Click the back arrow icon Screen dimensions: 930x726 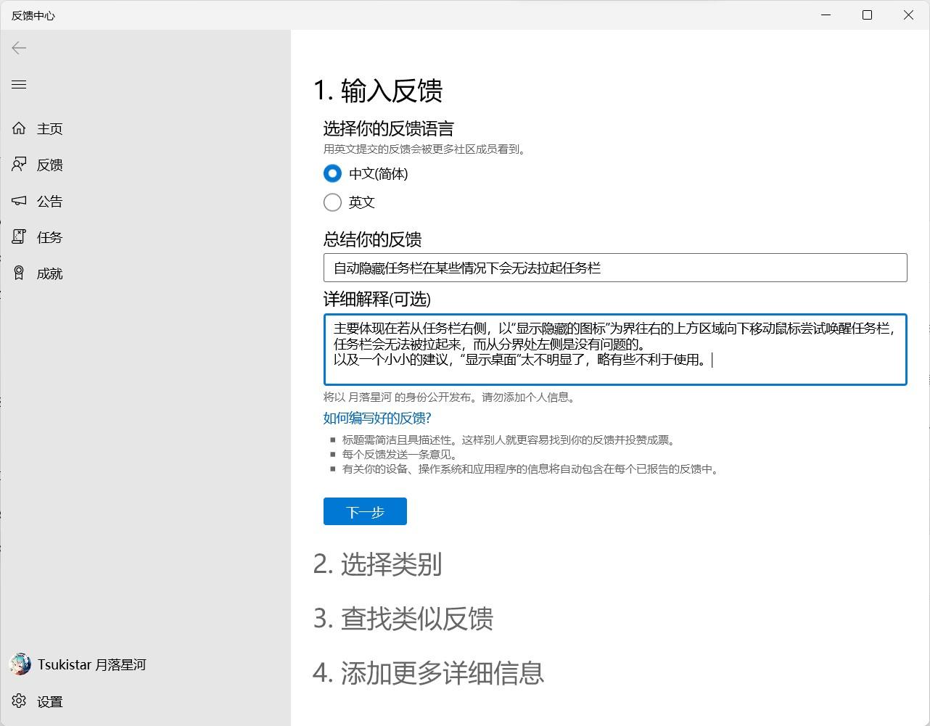pyautogui.click(x=19, y=48)
